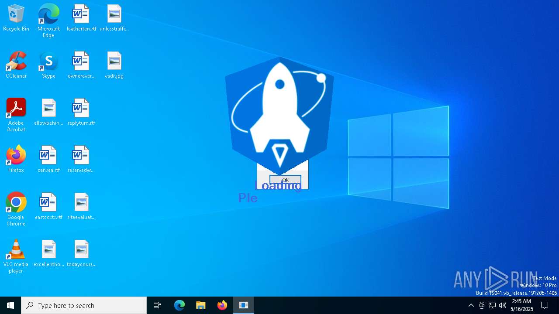Open Firefox from the taskbar
The height and width of the screenshot is (314, 559).
[222, 305]
